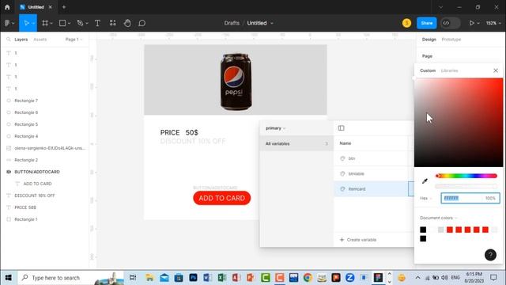Open File Explorer from the taskbar
The image size is (506, 285).
coord(149,277)
